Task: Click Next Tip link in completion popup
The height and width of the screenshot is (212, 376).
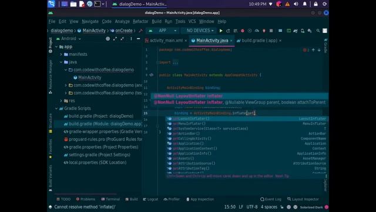Action: point(282,176)
